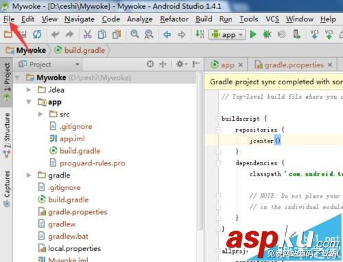Click the VCS Commit Changes icon
This screenshot has height=262, width=343.
tap(329, 34)
